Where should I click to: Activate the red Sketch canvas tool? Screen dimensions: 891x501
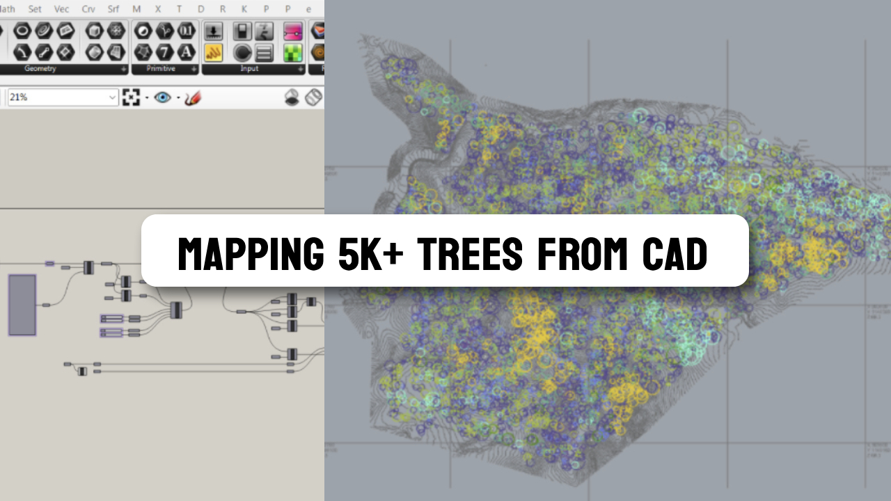point(194,97)
